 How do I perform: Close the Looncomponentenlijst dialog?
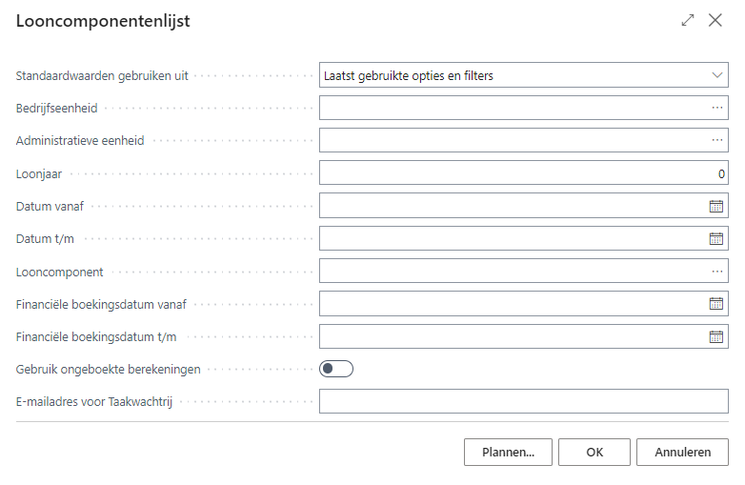tap(715, 20)
